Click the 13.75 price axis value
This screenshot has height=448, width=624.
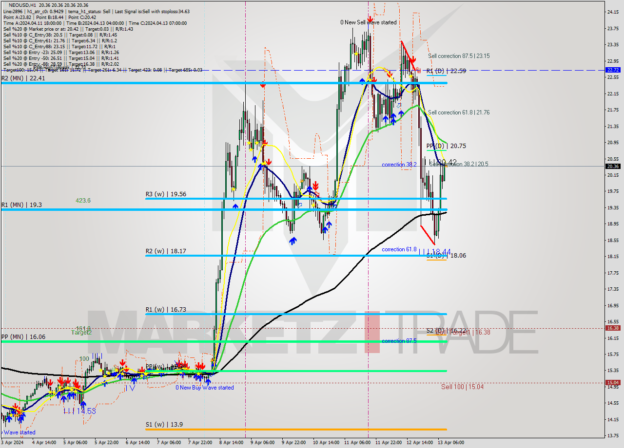pos(613,435)
